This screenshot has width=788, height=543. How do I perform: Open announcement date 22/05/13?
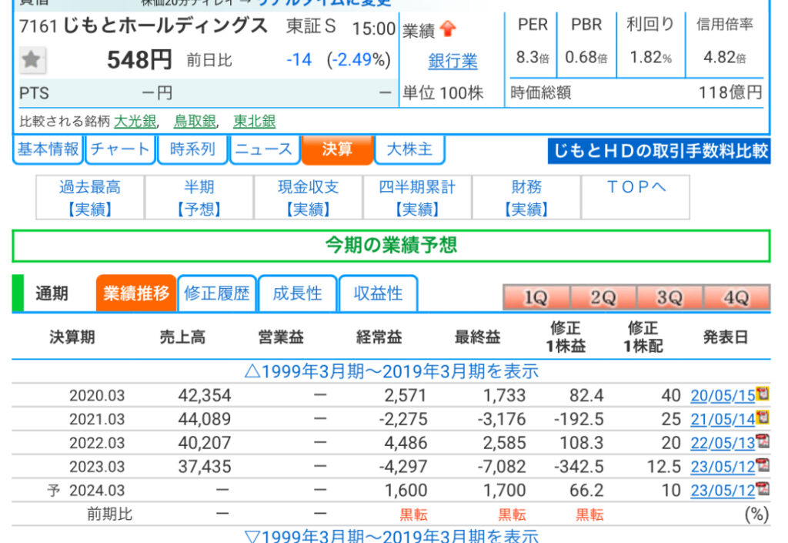(x=723, y=443)
